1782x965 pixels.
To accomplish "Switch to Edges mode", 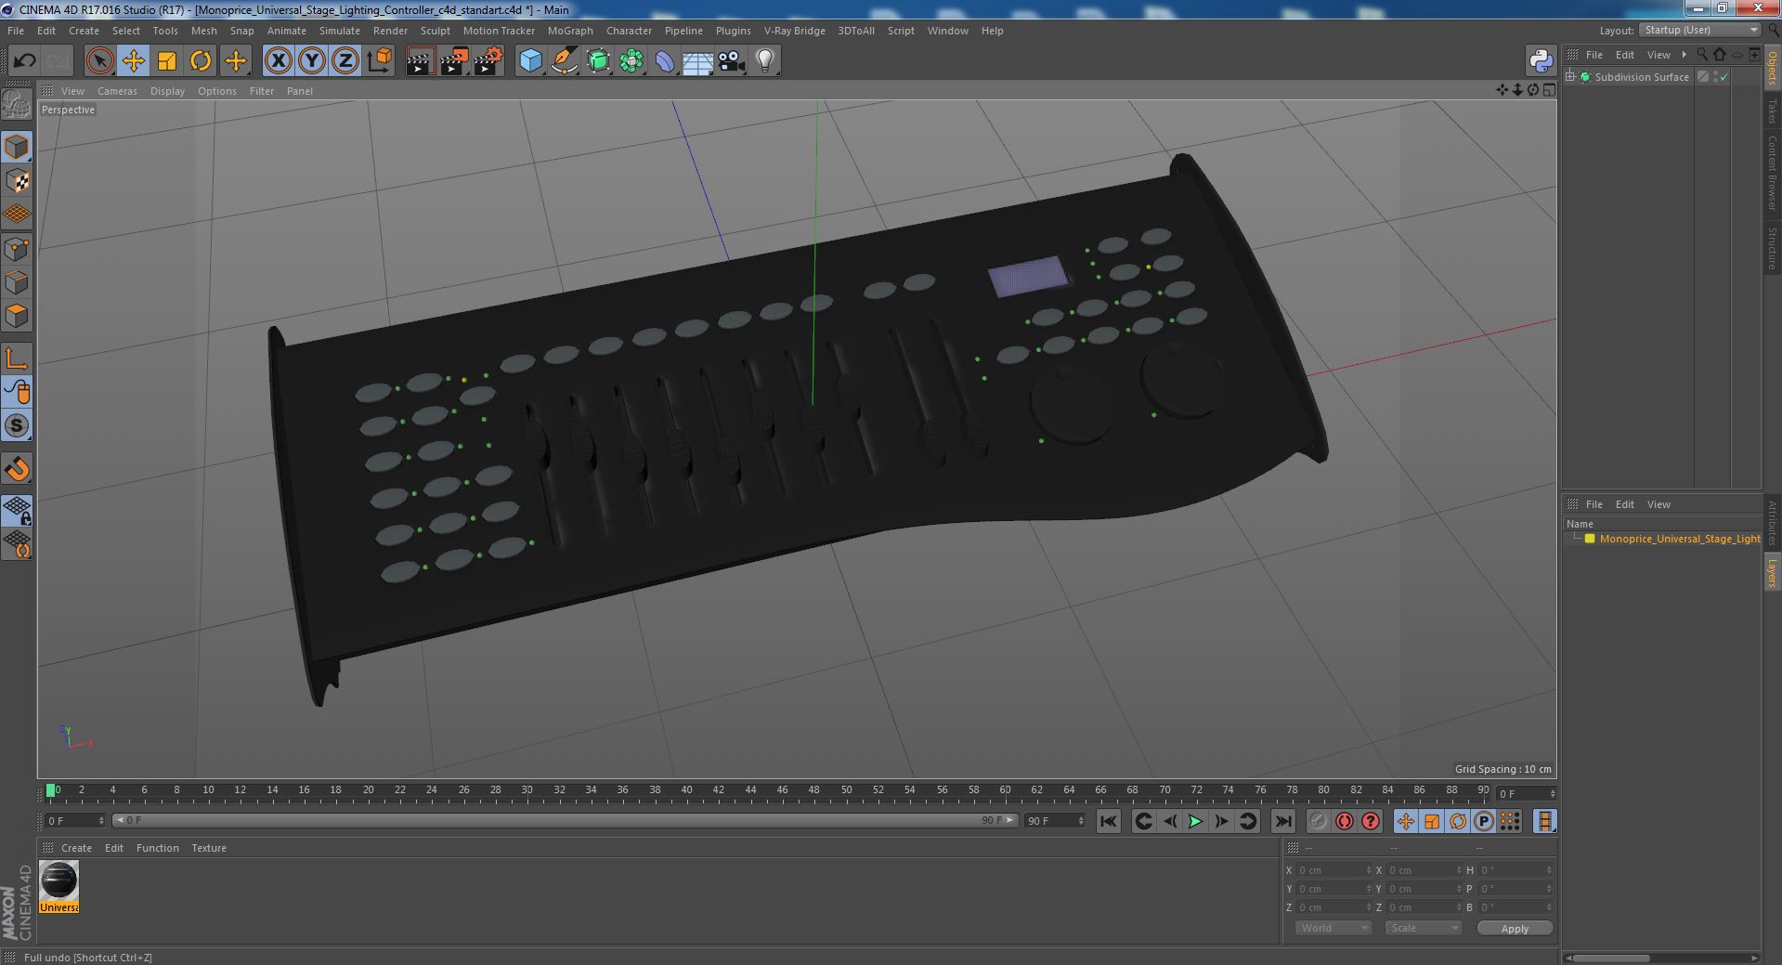I will click(x=17, y=282).
